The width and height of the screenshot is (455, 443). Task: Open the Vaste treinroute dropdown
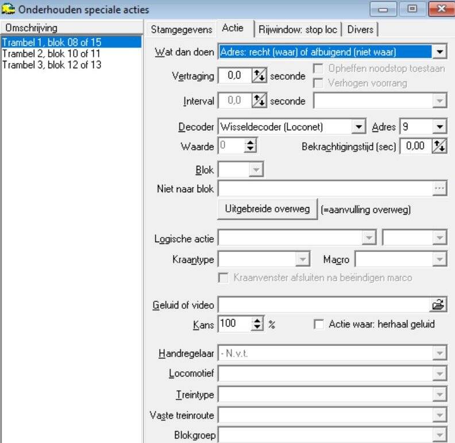(x=439, y=415)
